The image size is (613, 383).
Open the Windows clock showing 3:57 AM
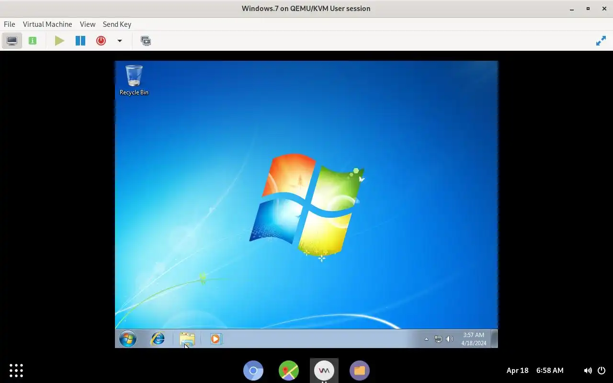474,339
